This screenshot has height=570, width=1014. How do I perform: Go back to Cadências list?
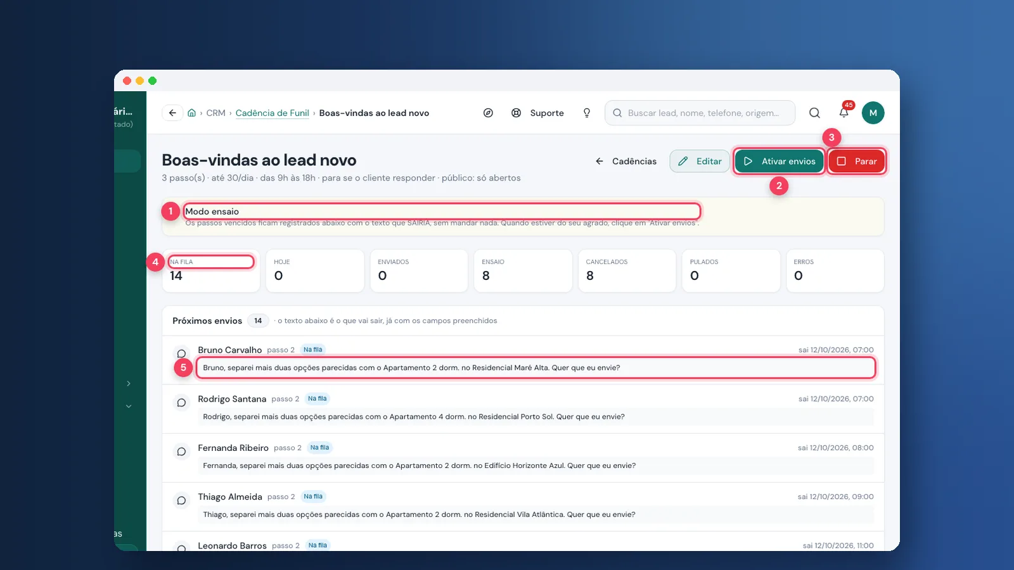[x=626, y=161]
